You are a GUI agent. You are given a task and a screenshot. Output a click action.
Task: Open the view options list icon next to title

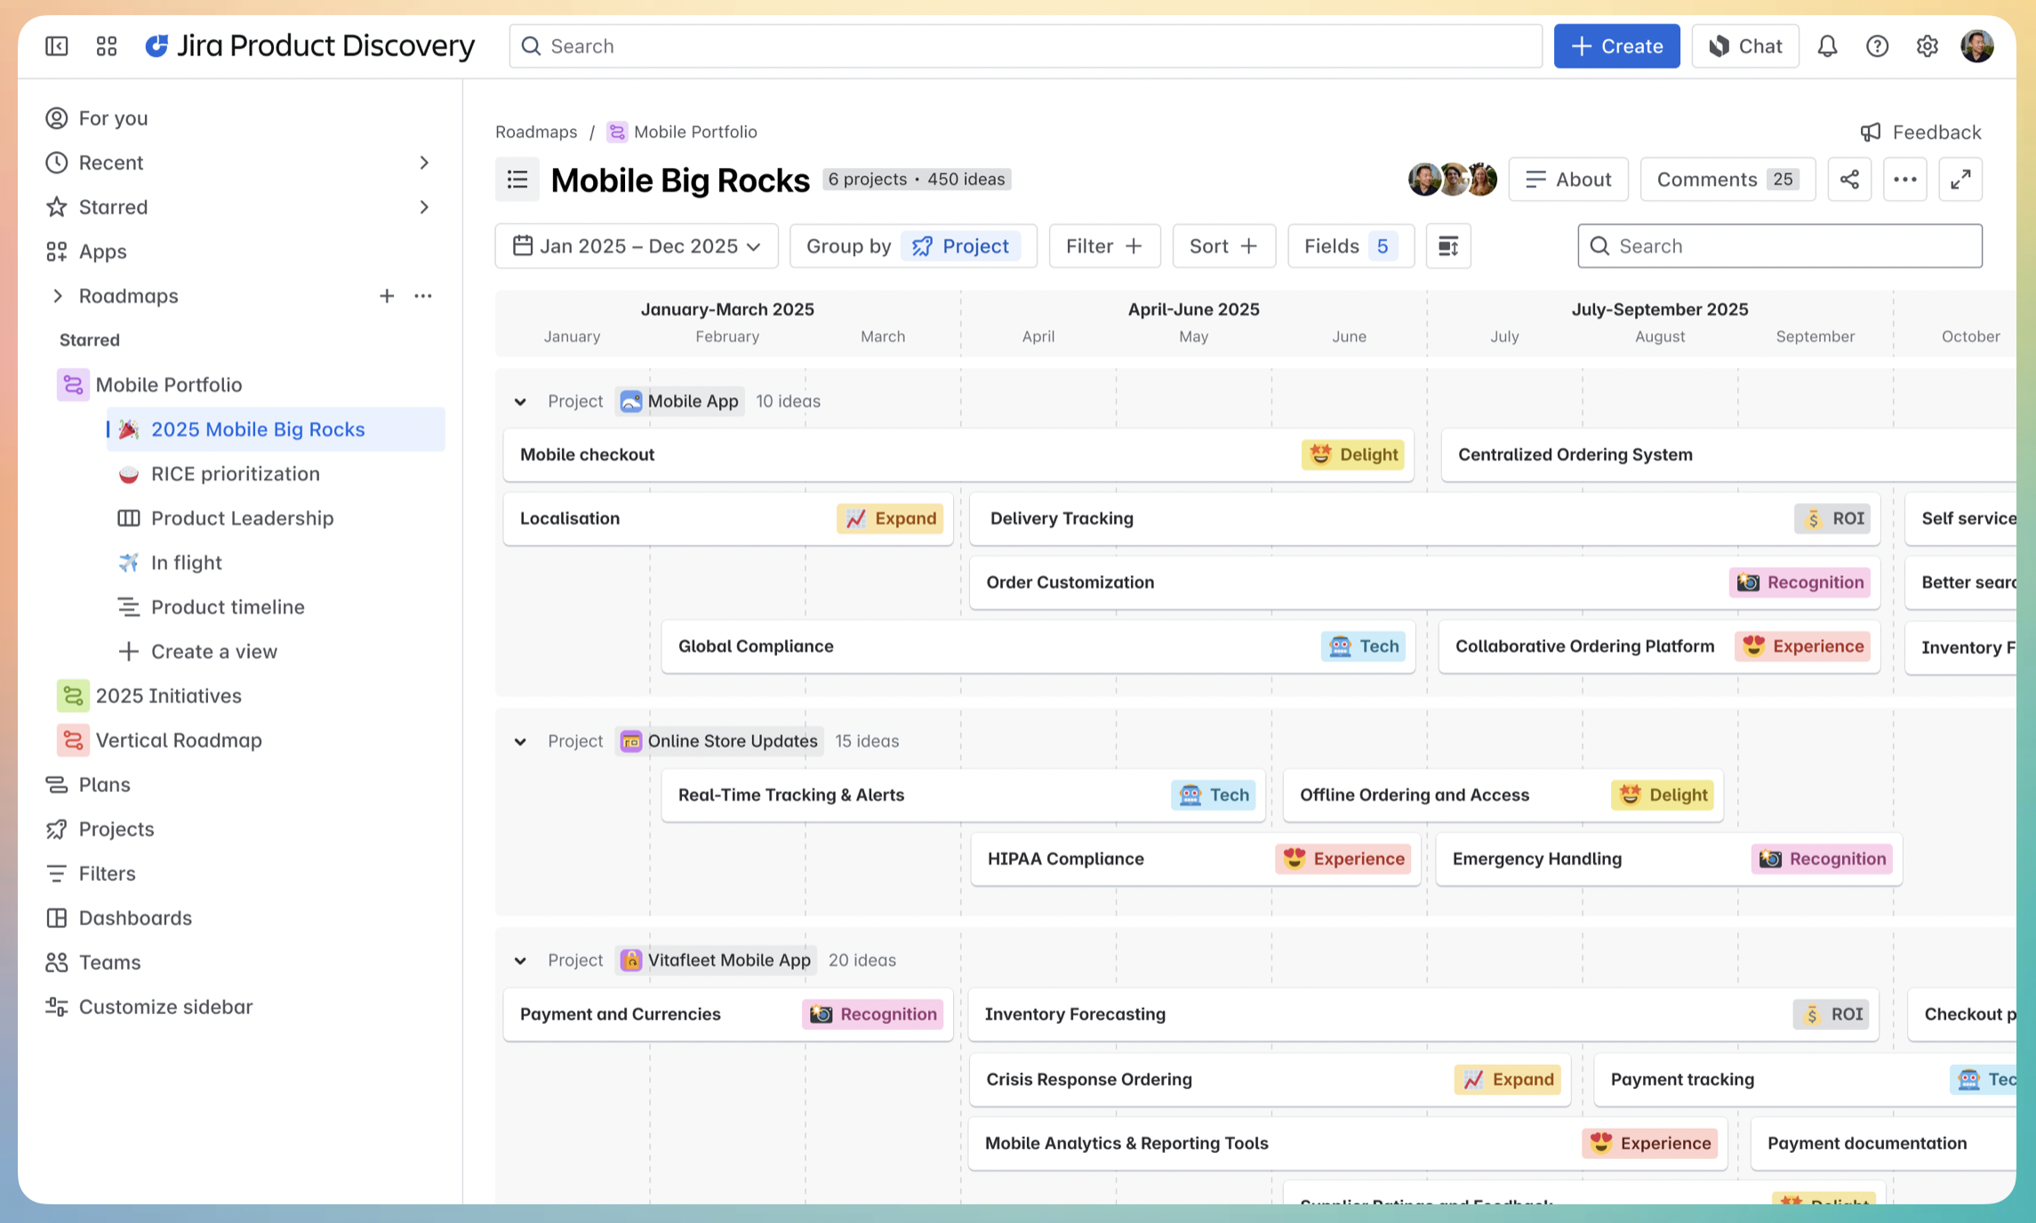point(517,179)
